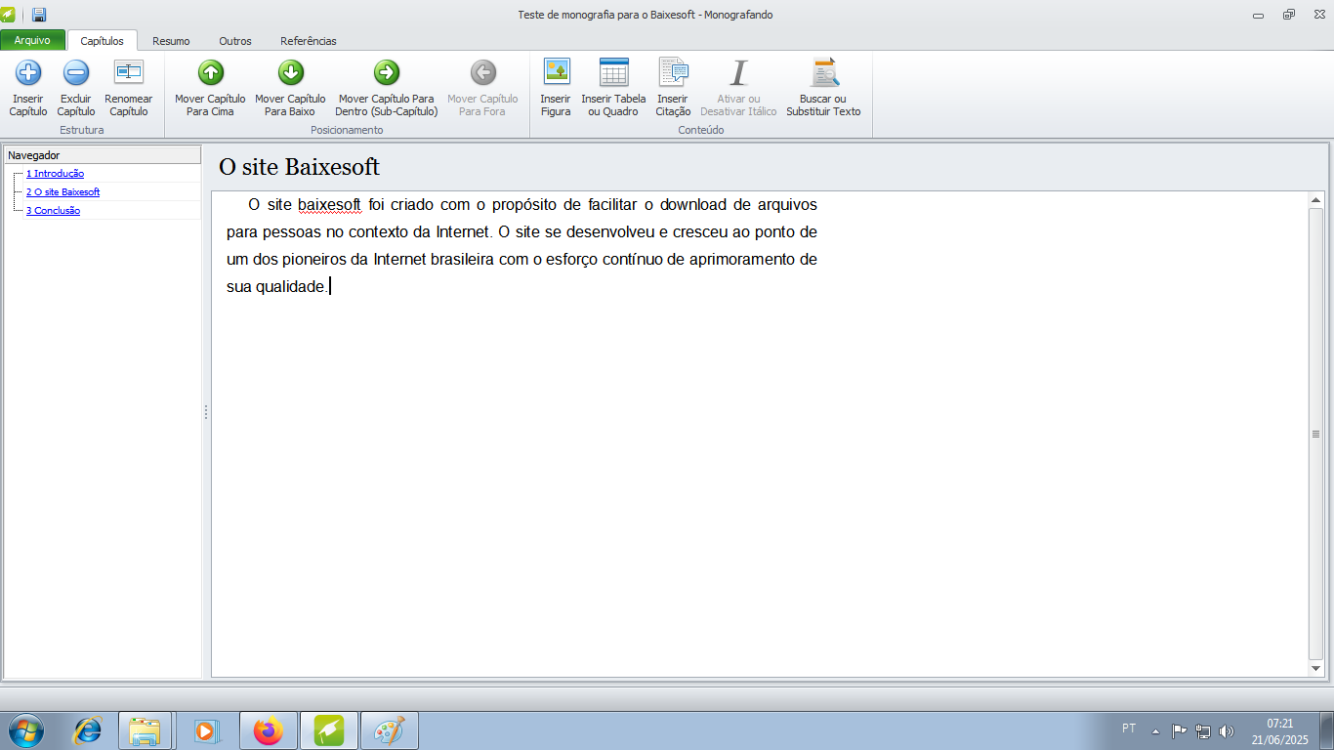Click the vertical scrollbar thumb grip
Viewport: 1334px width, 750px height.
pyautogui.click(x=1315, y=434)
